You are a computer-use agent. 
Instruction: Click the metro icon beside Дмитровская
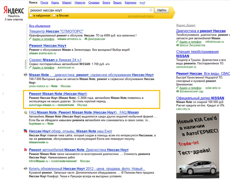[x=86, y=39]
